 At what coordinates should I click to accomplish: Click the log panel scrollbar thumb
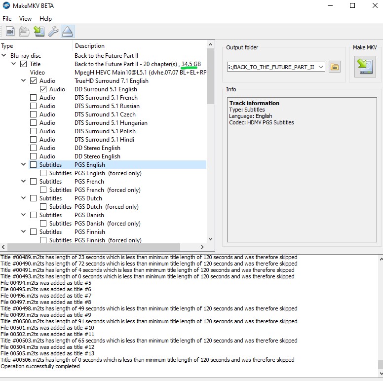coord(381,365)
